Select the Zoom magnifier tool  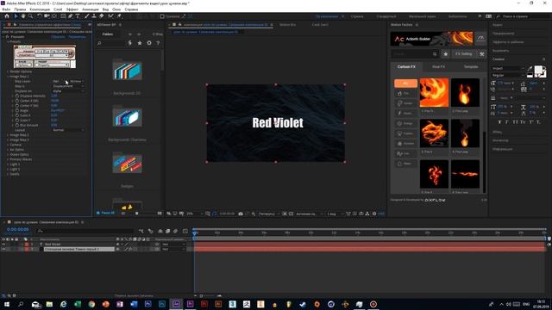click(x=31, y=16)
